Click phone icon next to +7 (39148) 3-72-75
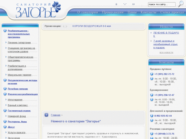 click(x=152, y=134)
